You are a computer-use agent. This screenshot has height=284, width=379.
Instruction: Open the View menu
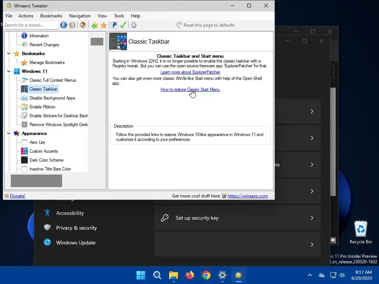pyautogui.click(x=102, y=16)
